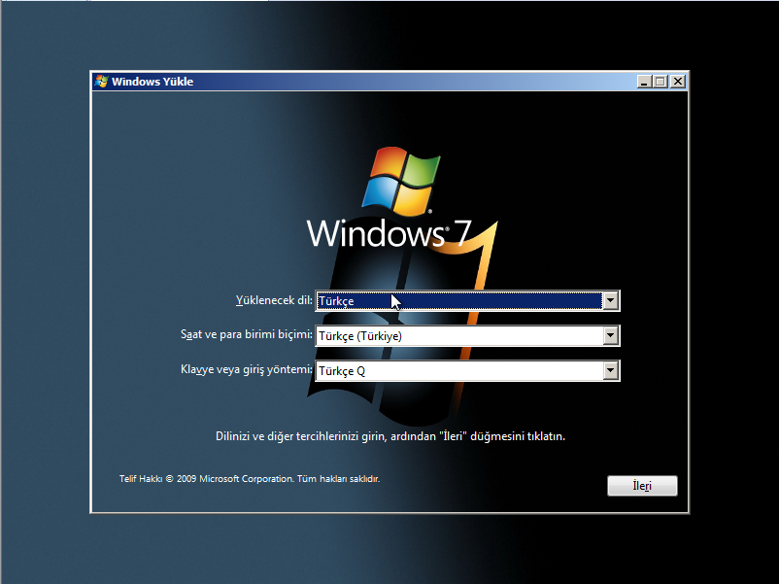Maximize the Windows Yükle setup window
The image size is (779, 584).
pos(660,82)
